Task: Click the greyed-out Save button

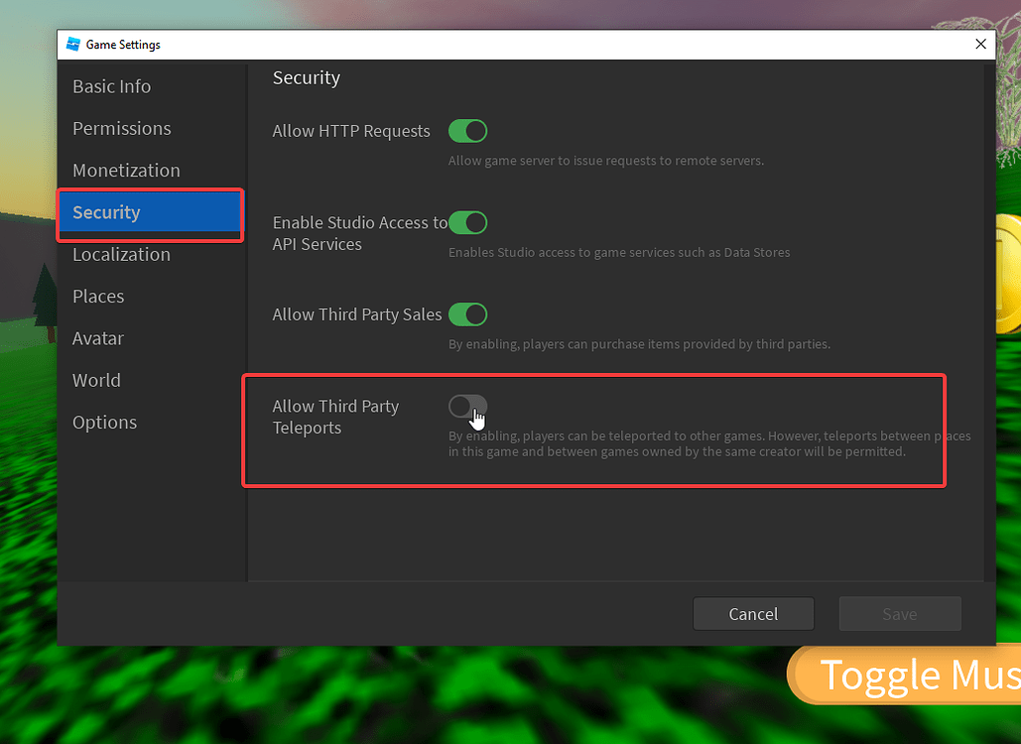Action: coord(900,614)
